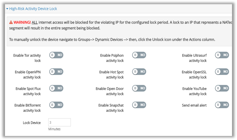This screenshot has height=140, width=237.
Task: Turn on Send email alert
Action: (x=222, y=105)
